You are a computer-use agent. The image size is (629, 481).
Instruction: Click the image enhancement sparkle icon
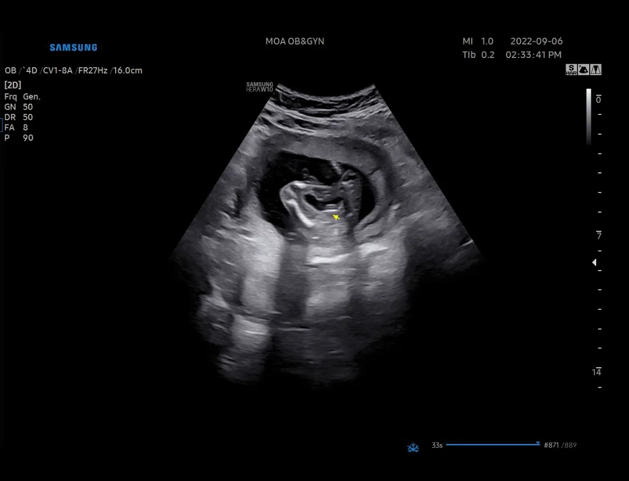(583, 70)
